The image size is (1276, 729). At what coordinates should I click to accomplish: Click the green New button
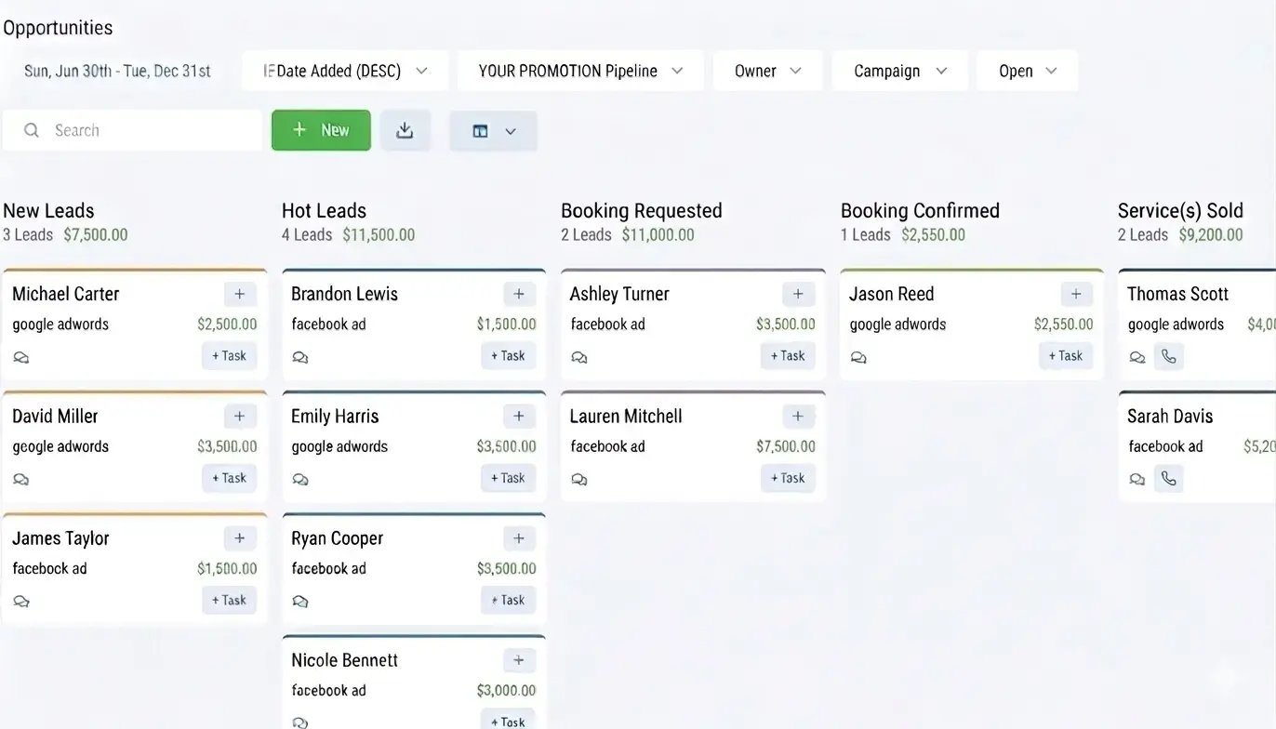321,130
